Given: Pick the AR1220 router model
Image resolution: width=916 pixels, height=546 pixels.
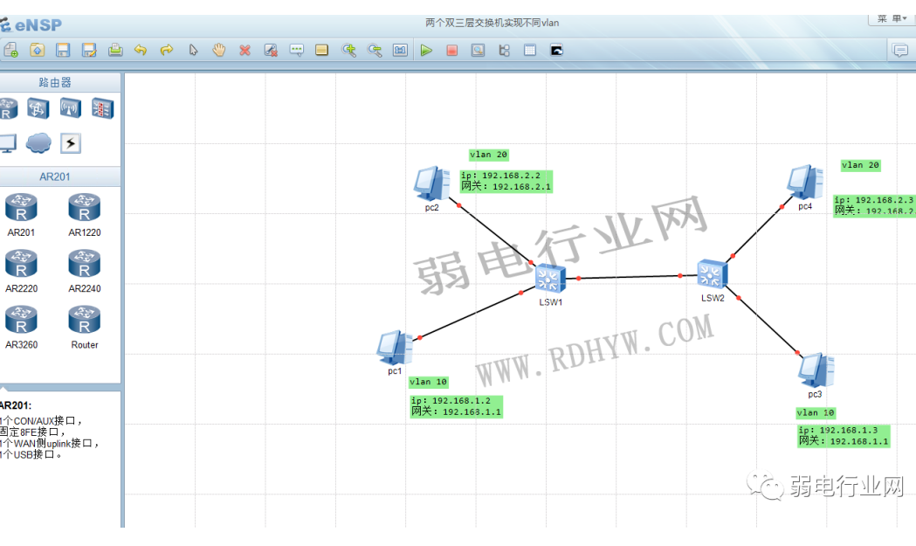Looking at the screenshot, I should tap(85, 209).
